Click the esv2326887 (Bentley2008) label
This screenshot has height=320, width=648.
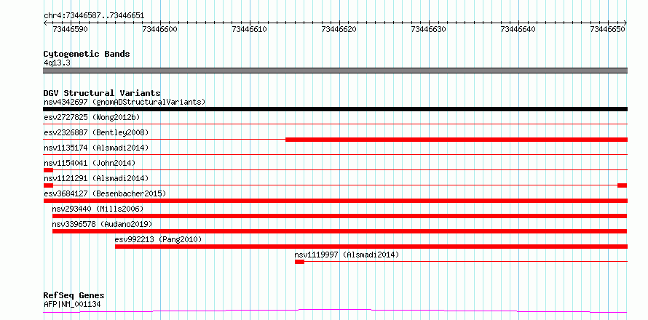click(96, 132)
